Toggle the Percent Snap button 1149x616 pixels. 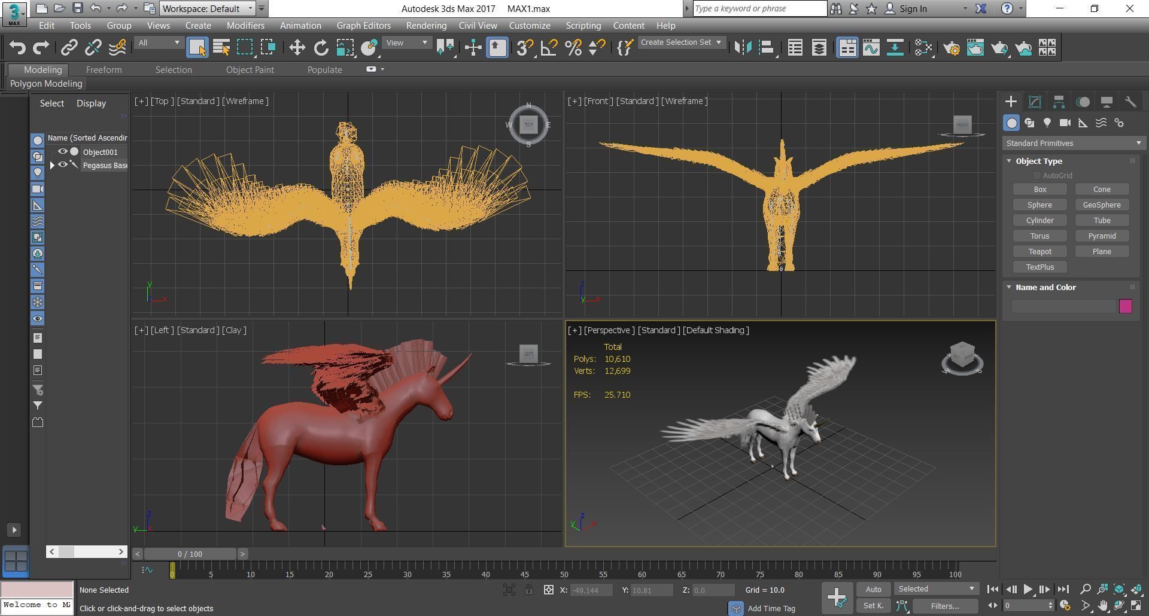pyautogui.click(x=573, y=48)
